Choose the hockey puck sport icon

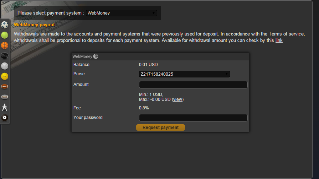pos(5,55)
